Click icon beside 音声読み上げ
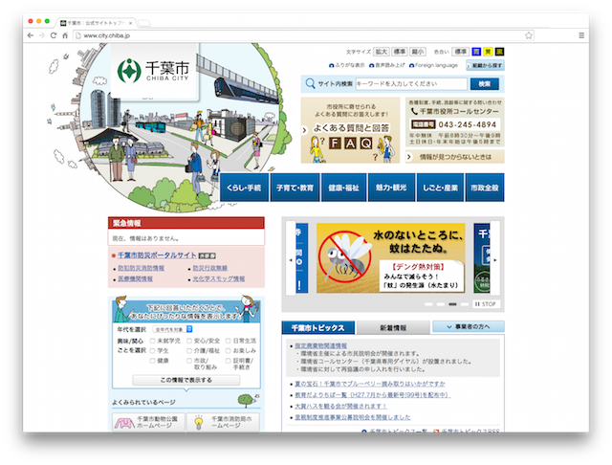The height and width of the screenshot is (465, 612). pyautogui.click(x=371, y=66)
